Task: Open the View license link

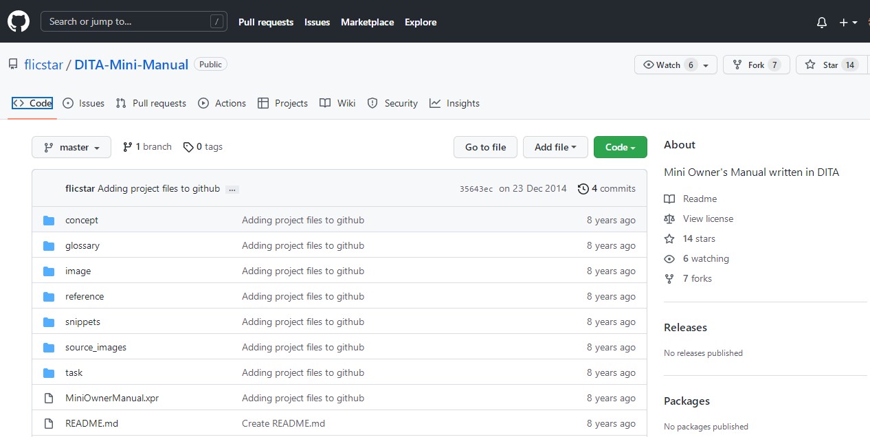Action: click(708, 218)
